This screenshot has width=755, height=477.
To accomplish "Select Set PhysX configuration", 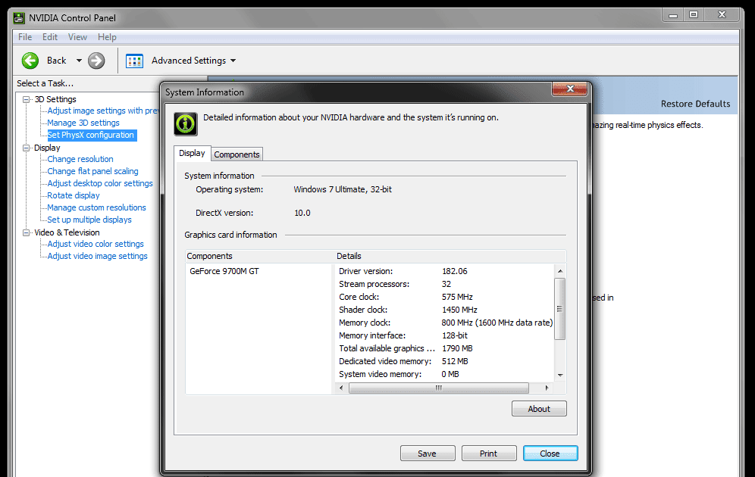I will (x=91, y=135).
